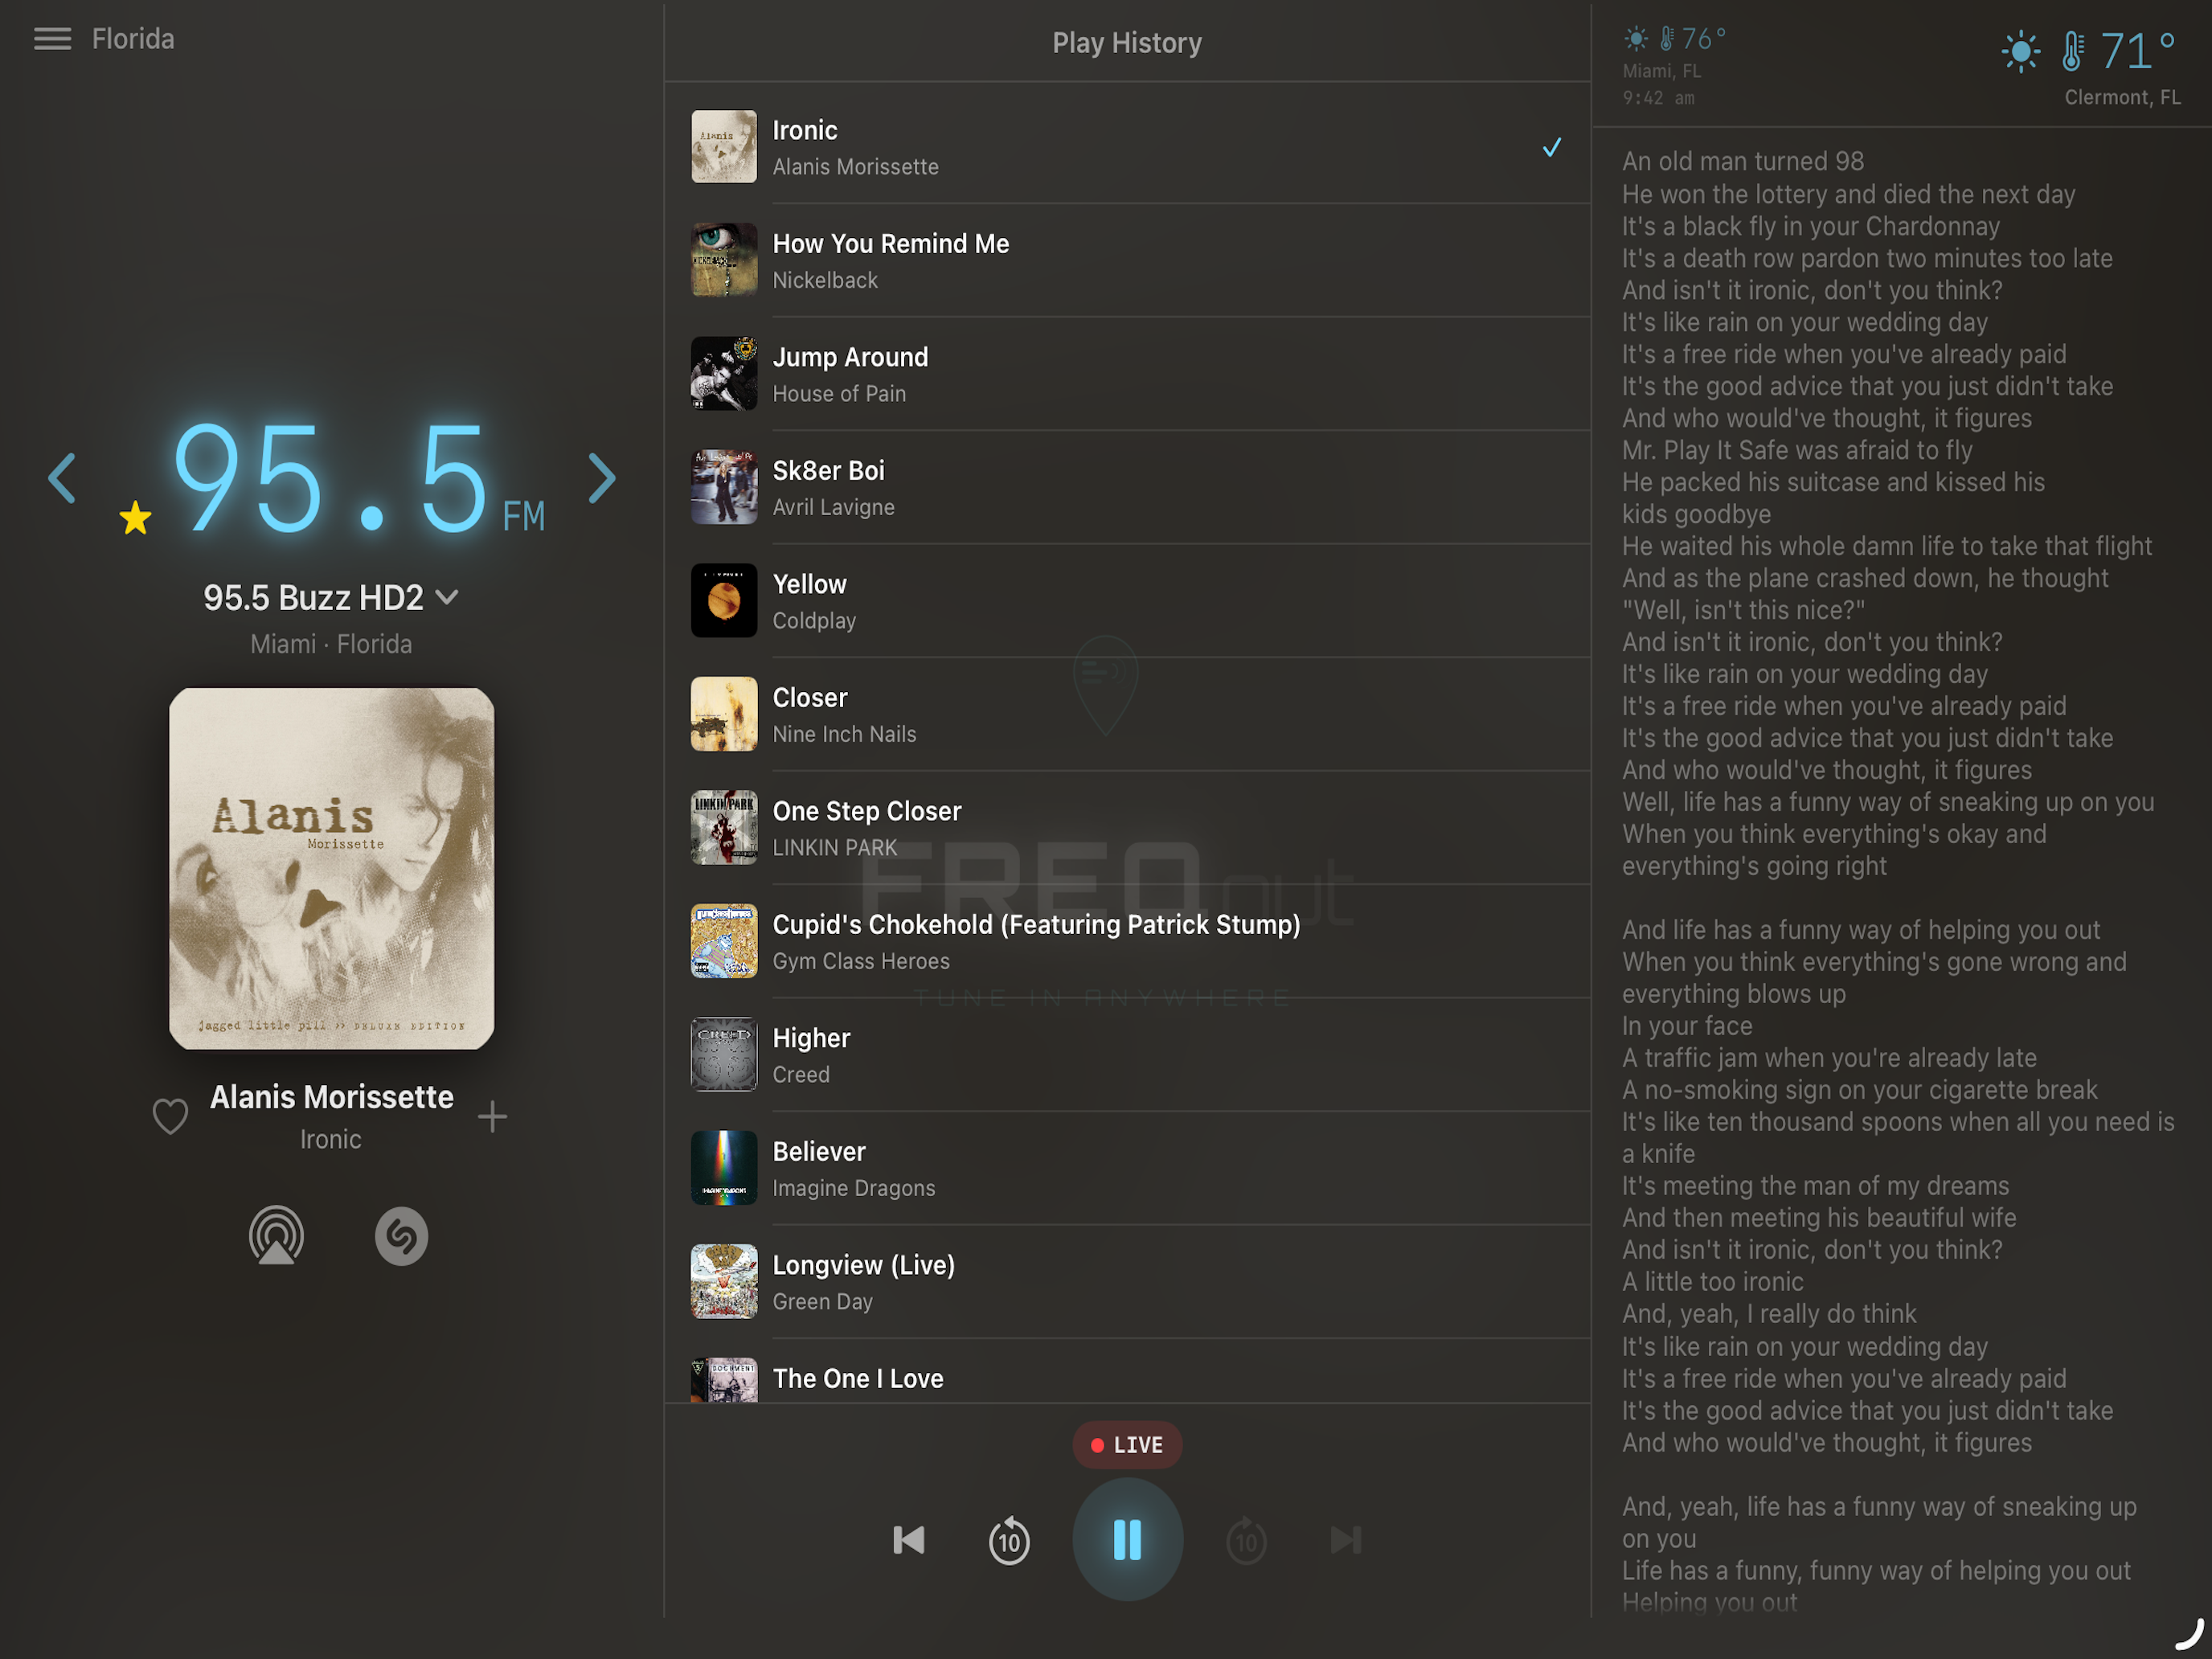2212x1659 pixels.
Task: Click the Green Day Longview thumbnail
Action: 724,1282
